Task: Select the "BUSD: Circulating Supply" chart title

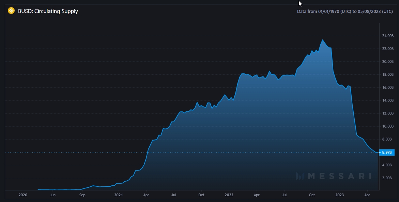Action: (48, 11)
